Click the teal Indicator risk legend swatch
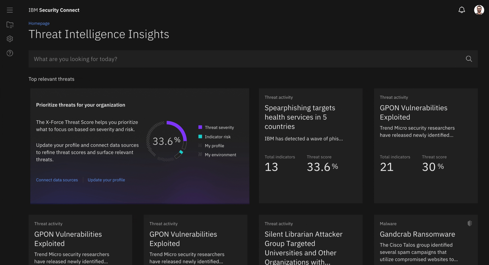The image size is (489, 265). [x=200, y=137]
